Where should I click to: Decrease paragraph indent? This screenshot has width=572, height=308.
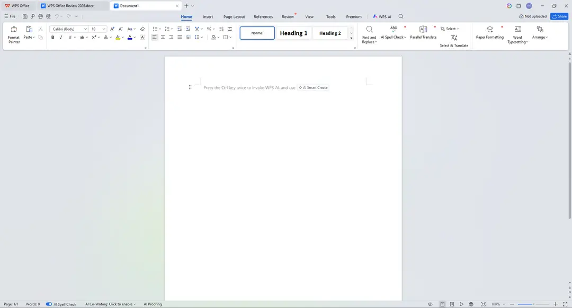point(180,29)
